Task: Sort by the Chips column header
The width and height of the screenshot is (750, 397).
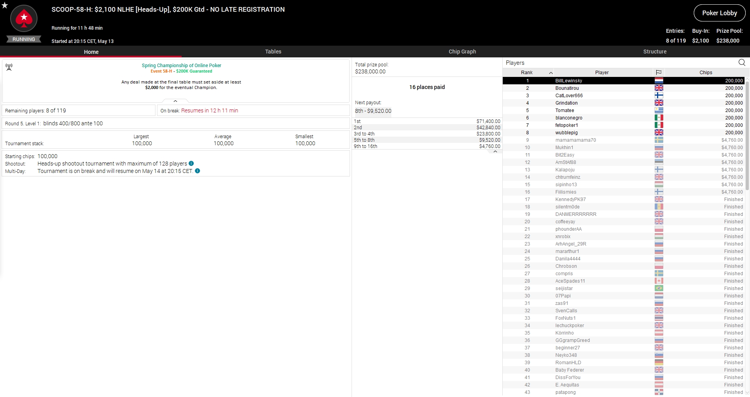Action: pyautogui.click(x=705, y=72)
